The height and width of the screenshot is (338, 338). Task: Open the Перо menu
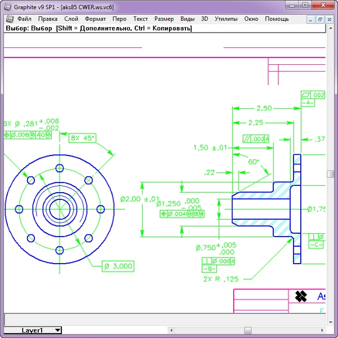[x=119, y=19]
